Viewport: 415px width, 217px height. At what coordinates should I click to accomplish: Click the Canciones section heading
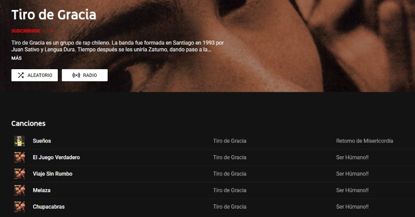[28, 124]
